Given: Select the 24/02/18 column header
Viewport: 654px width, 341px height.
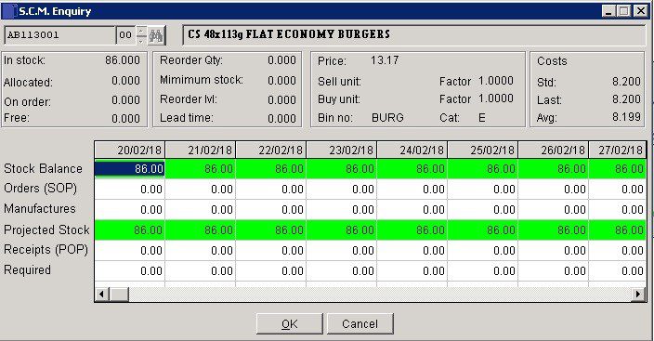Looking at the screenshot, I should point(412,150).
